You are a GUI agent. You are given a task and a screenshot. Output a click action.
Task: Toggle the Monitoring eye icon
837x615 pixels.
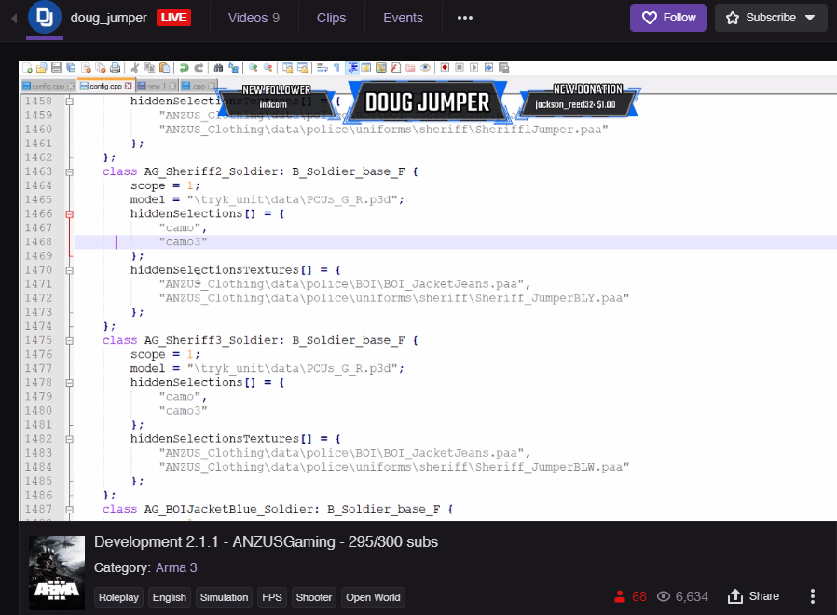tap(425, 68)
